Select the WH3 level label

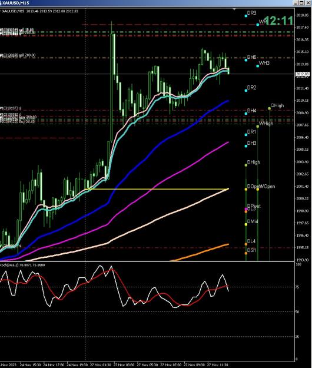click(x=264, y=63)
